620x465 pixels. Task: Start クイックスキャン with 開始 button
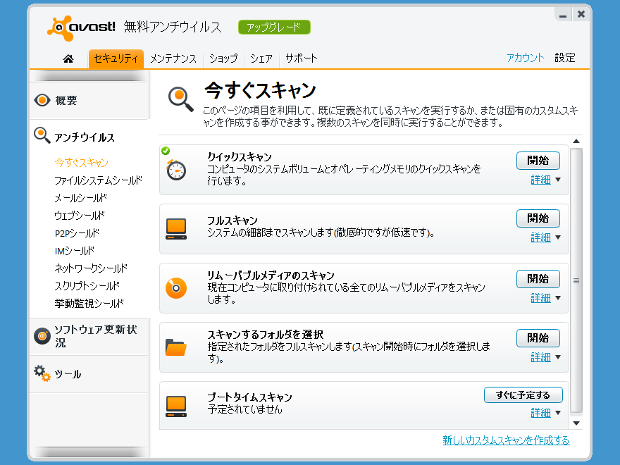click(x=538, y=161)
